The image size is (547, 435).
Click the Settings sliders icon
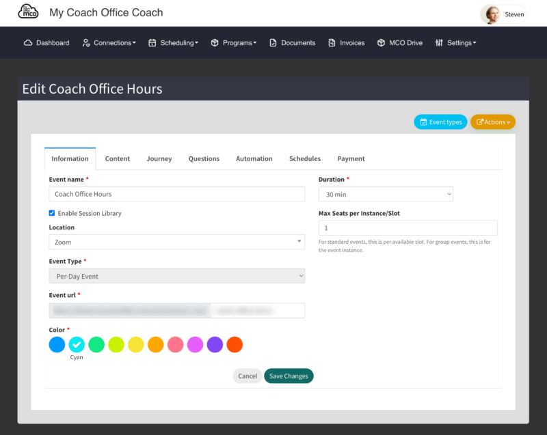pyautogui.click(x=439, y=43)
